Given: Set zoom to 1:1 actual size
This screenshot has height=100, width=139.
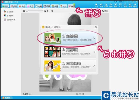Looking at the screenshot, I should click(48, 11).
